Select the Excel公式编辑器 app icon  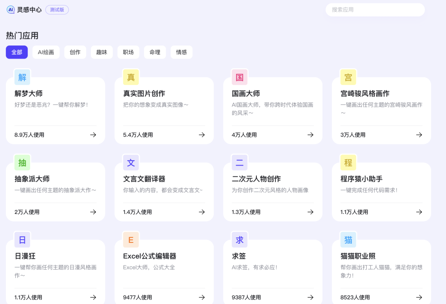[x=130, y=240]
